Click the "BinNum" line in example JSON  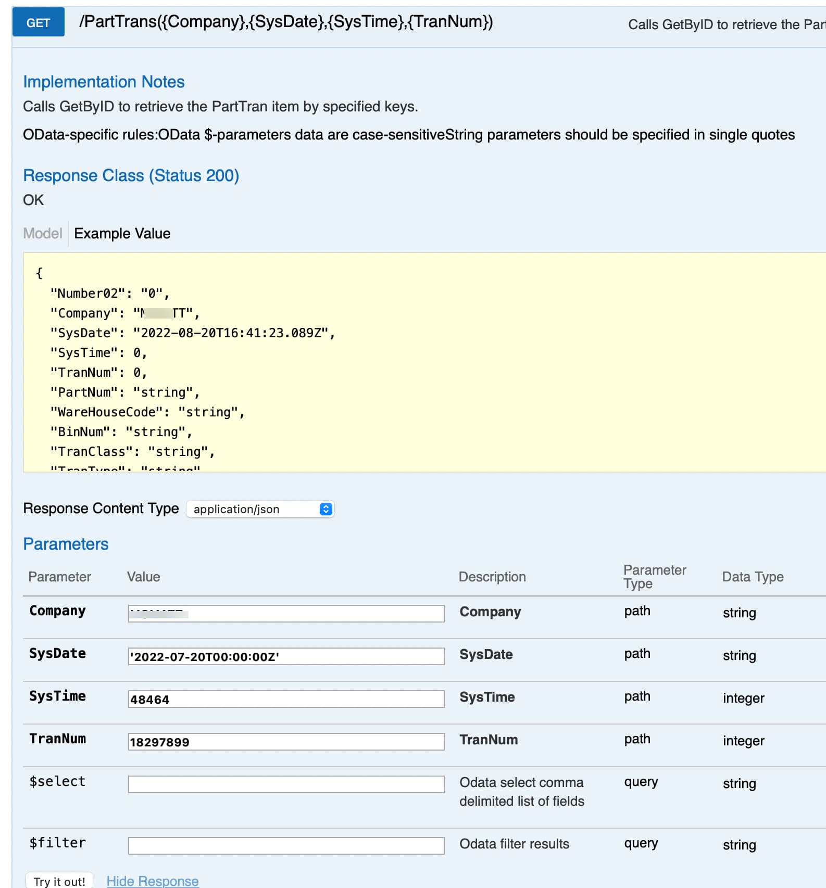click(121, 432)
